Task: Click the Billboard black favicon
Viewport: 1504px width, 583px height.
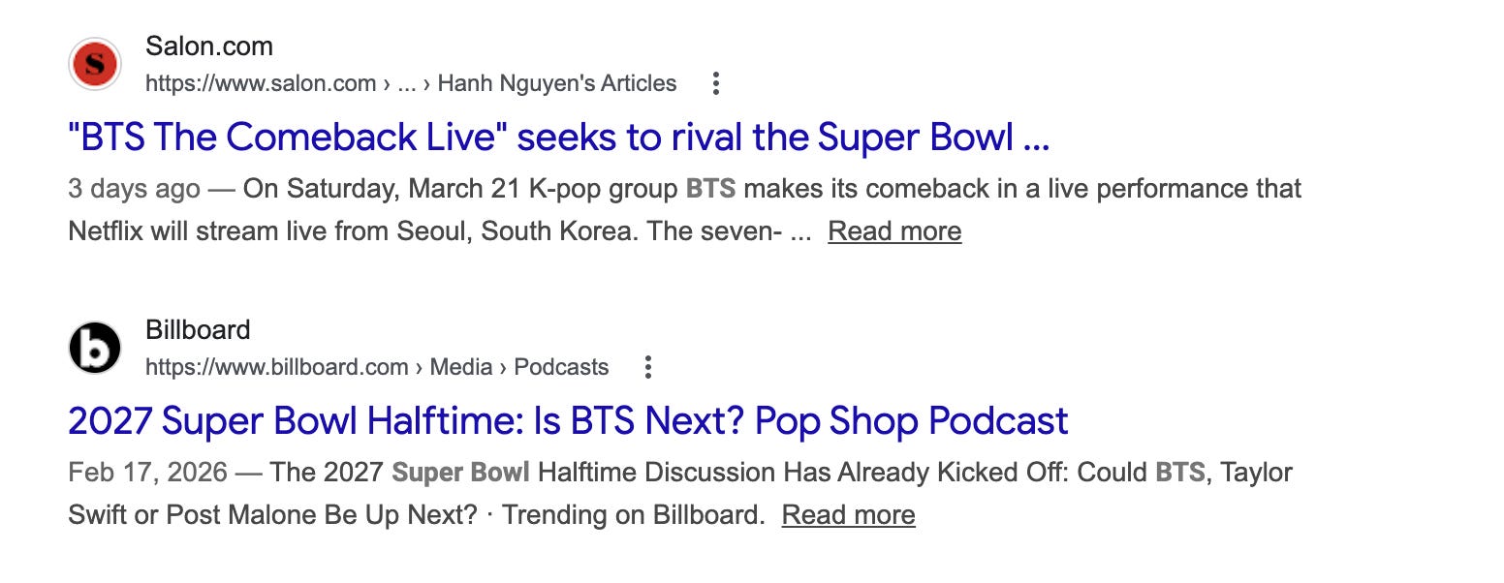Action: (95, 348)
